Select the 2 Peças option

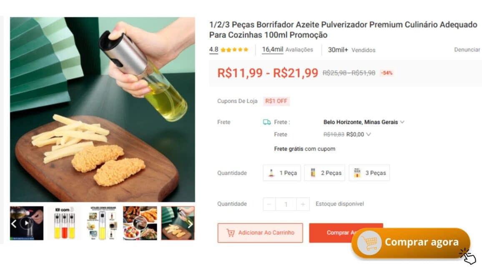tap(324, 173)
